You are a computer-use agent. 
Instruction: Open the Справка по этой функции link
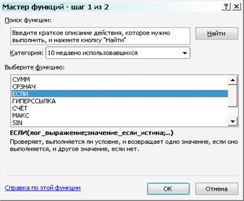(x=43, y=188)
